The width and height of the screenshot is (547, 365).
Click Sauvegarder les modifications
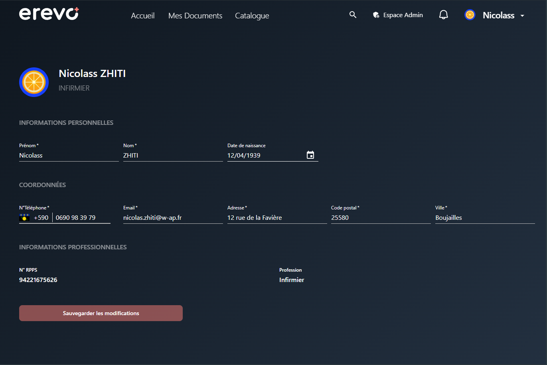(x=101, y=313)
